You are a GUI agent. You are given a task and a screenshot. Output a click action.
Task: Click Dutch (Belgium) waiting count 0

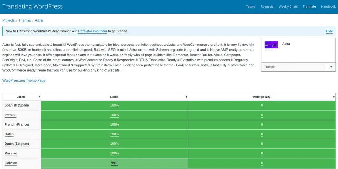[262, 144]
